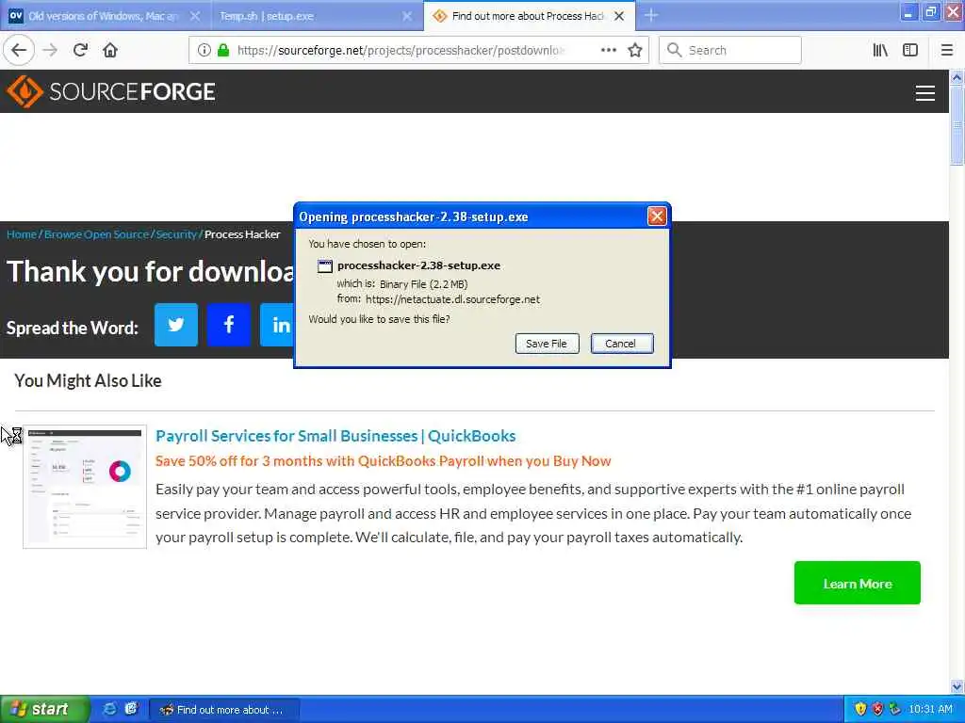Click the second quick launch browser icon
The width and height of the screenshot is (965, 723).
pyautogui.click(x=130, y=709)
